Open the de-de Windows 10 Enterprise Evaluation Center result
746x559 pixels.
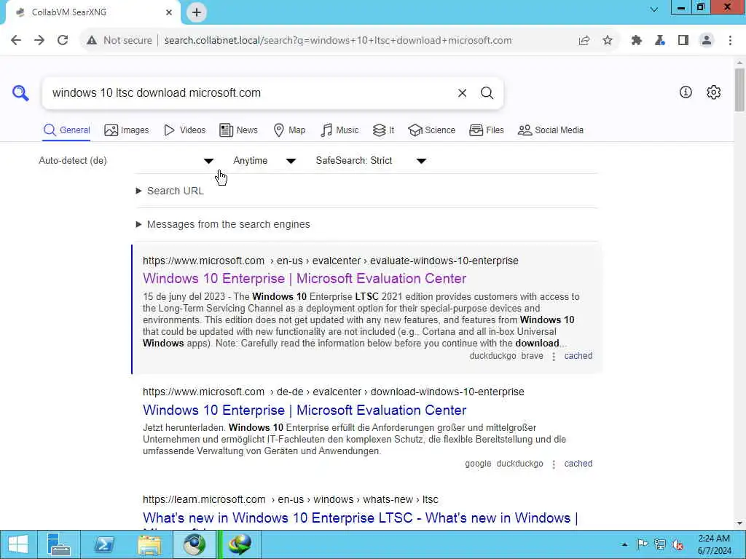[x=305, y=411]
